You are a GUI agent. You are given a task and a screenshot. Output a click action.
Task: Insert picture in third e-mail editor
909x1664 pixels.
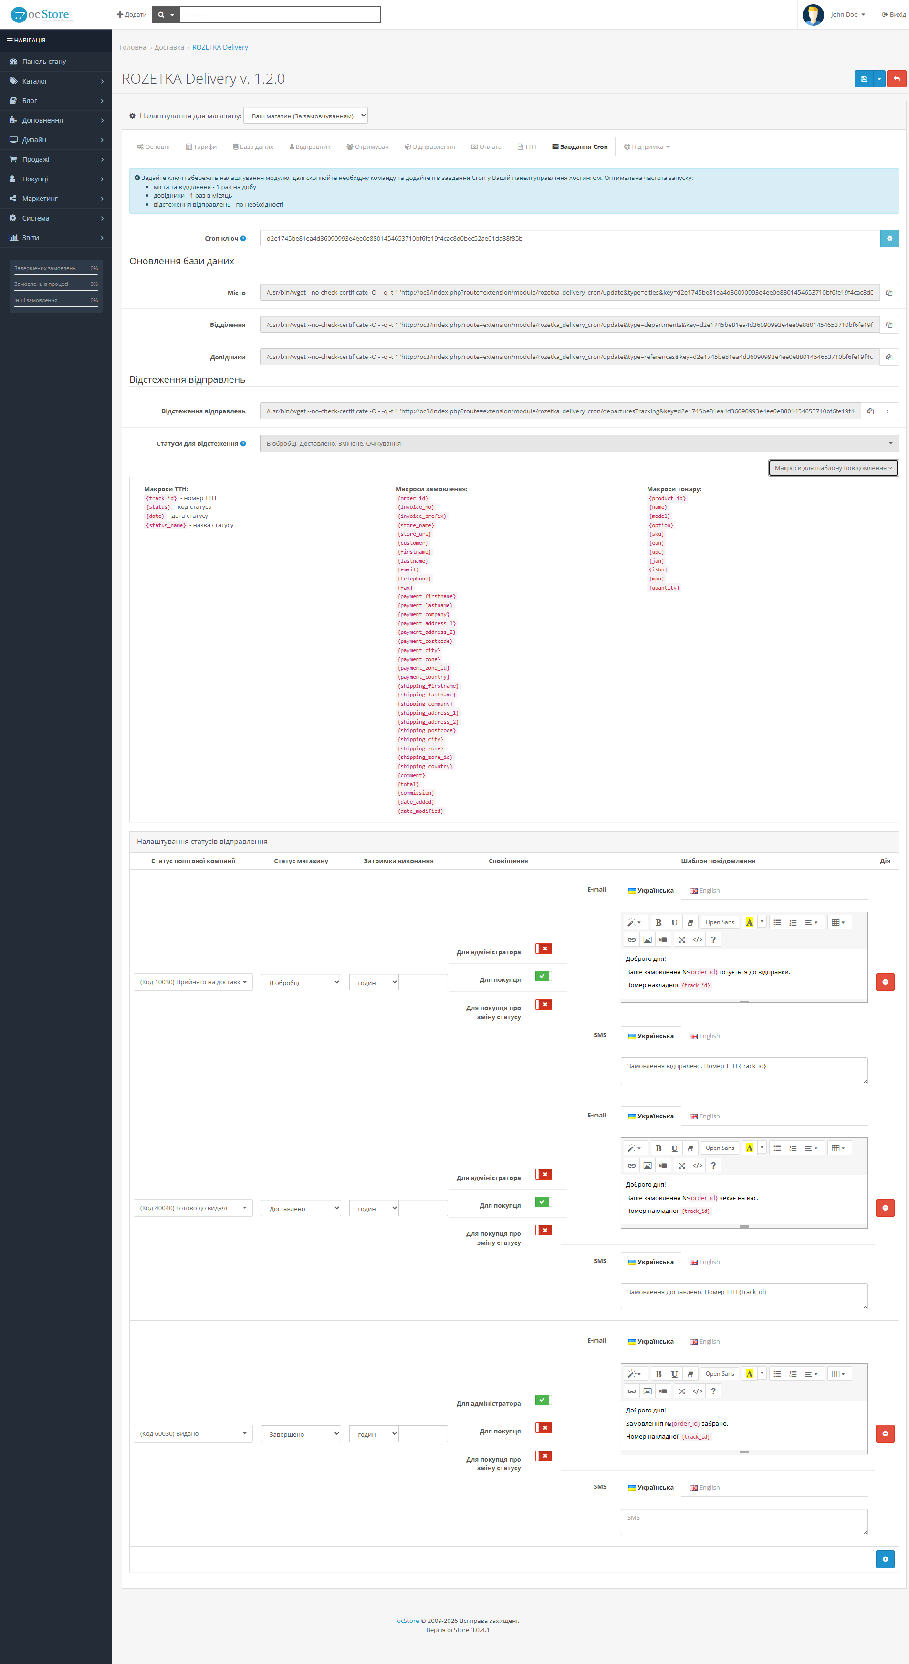pyautogui.click(x=648, y=1391)
